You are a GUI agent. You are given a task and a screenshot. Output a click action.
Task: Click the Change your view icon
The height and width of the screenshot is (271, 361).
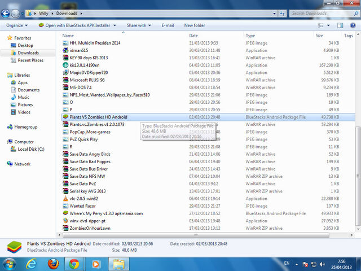321,25
